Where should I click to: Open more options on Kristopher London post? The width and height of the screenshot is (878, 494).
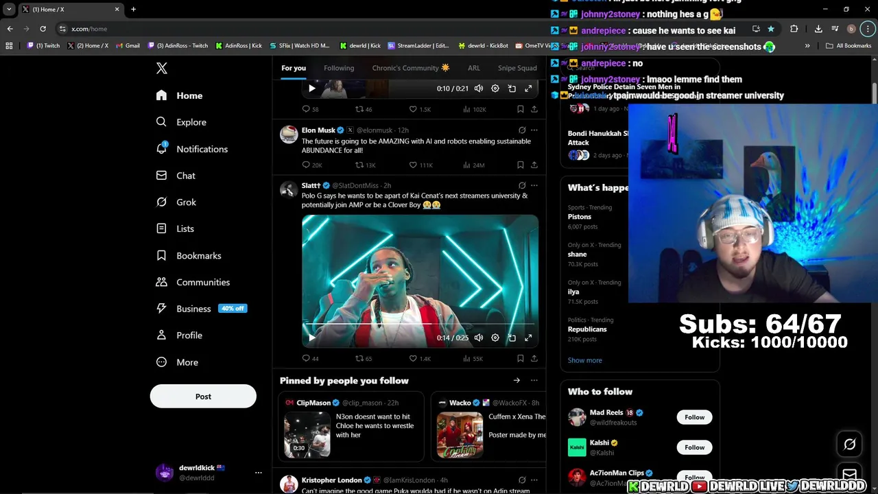534,480
